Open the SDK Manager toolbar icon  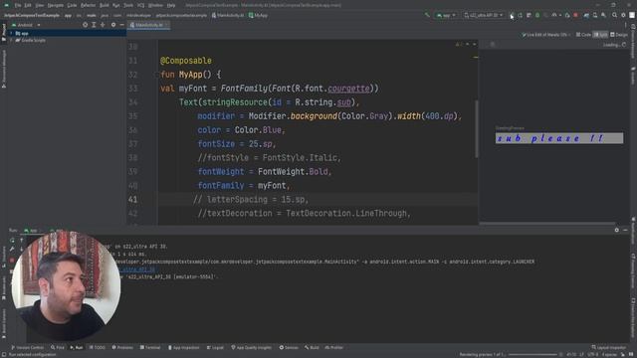(x=604, y=15)
